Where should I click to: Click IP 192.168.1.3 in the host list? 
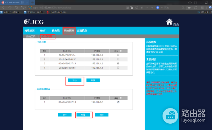tap(97, 55)
